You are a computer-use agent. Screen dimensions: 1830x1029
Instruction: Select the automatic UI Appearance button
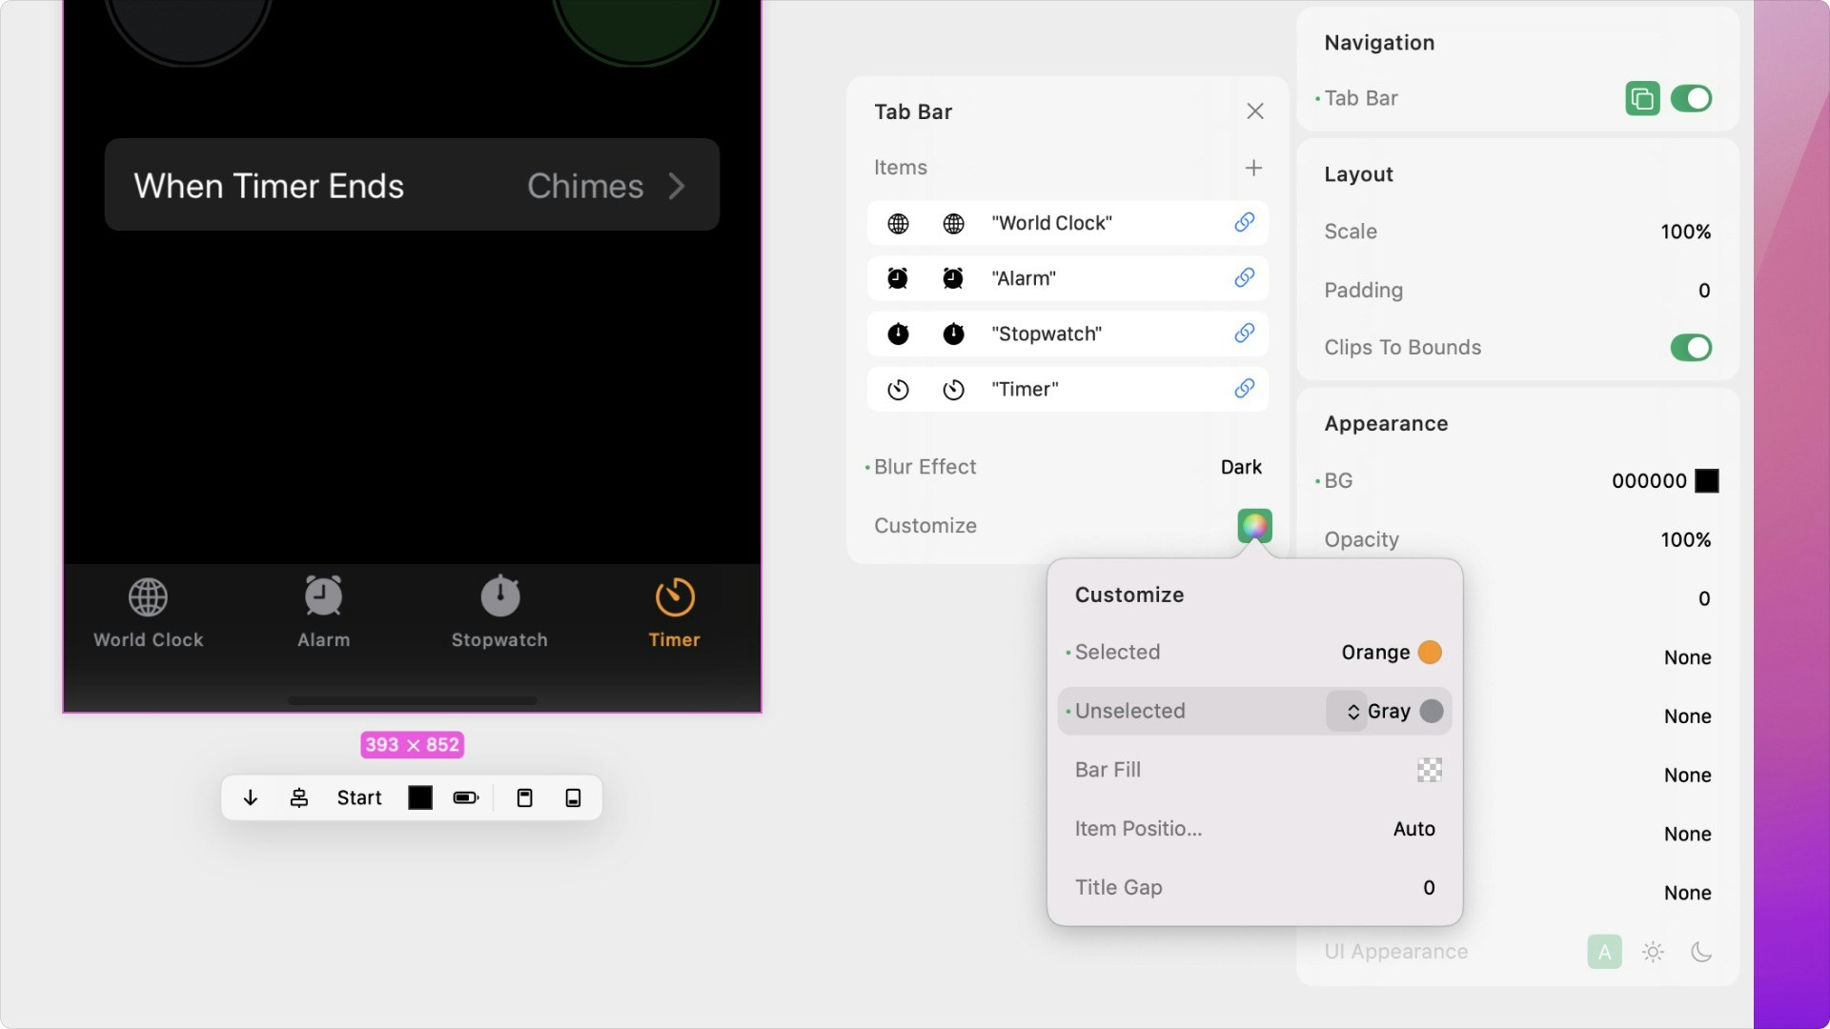pyautogui.click(x=1604, y=952)
